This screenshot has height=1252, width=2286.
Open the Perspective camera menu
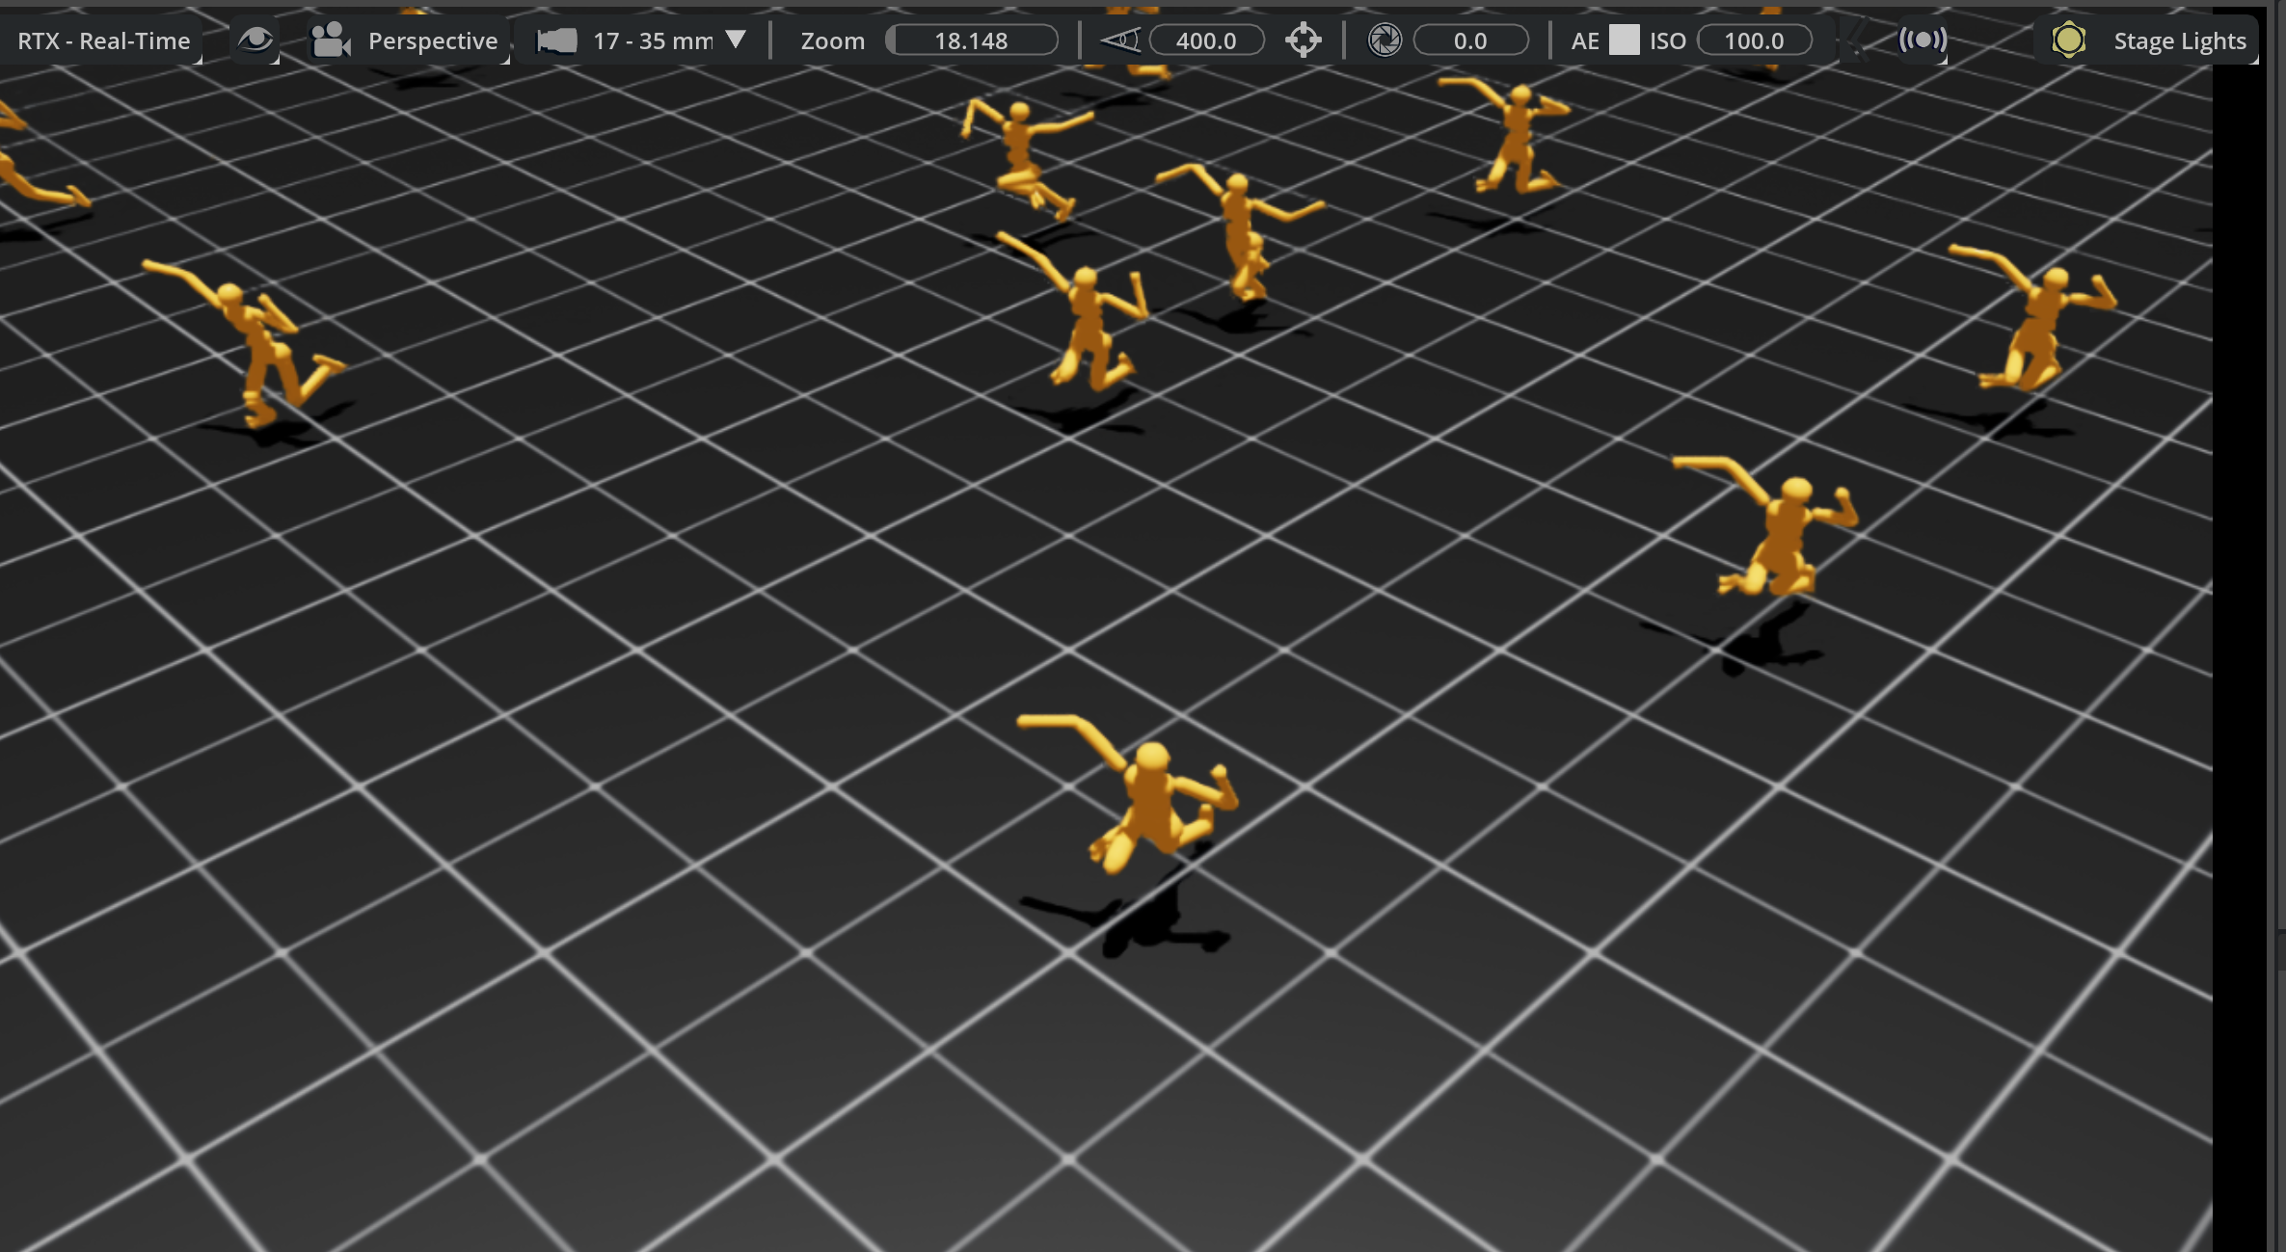(x=432, y=40)
